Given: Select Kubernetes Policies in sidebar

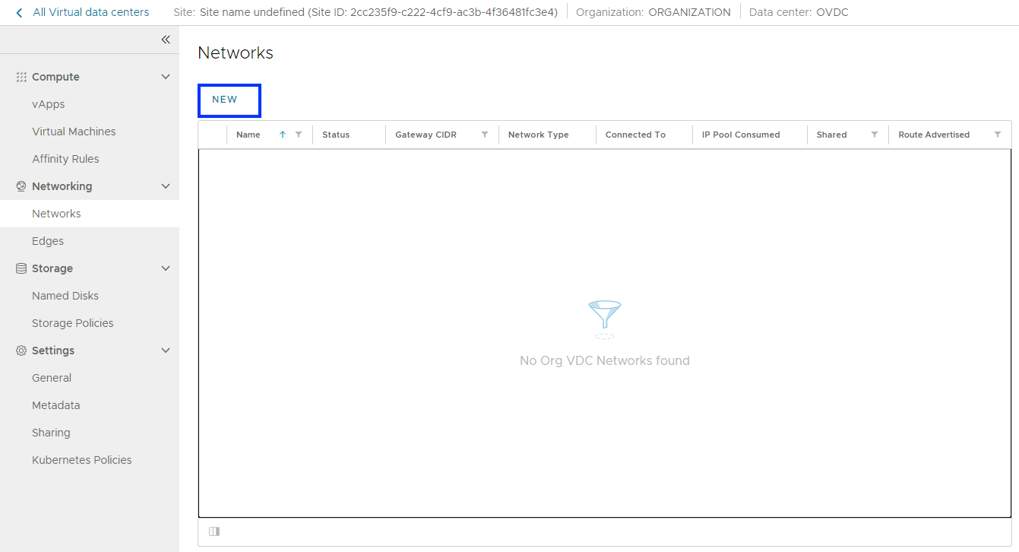Looking at the screenshot, I should click(x=81, y=460).
